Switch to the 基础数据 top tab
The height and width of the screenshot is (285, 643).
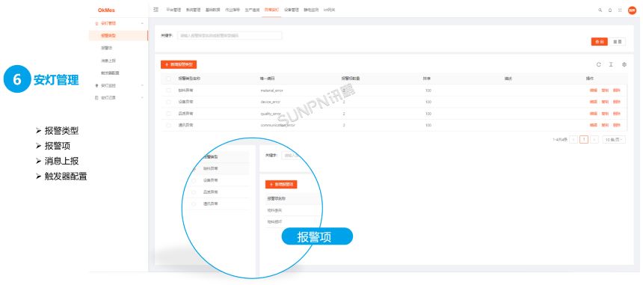[x=213, y=10]
